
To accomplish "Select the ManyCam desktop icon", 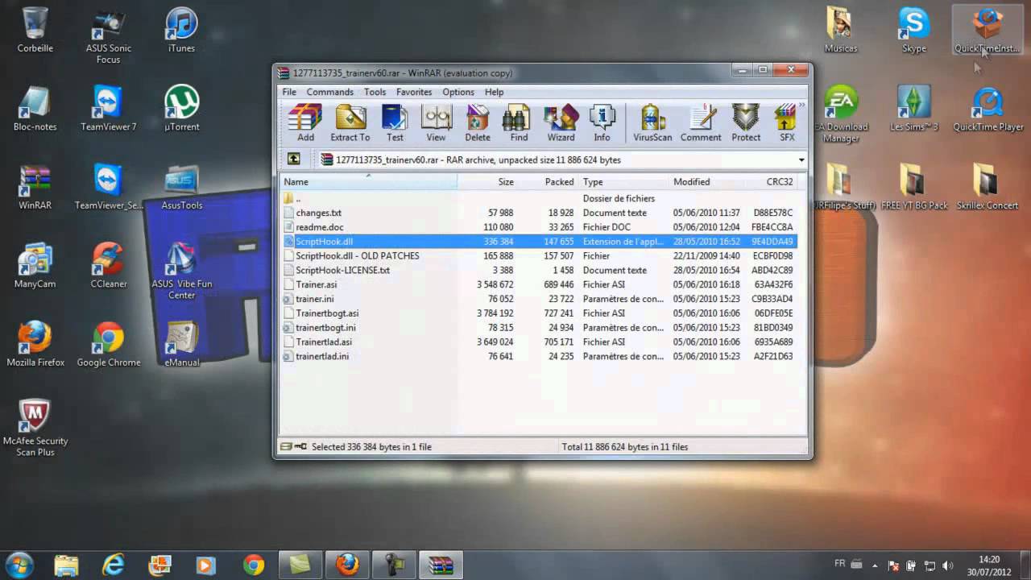I will [x=35, y=265].
